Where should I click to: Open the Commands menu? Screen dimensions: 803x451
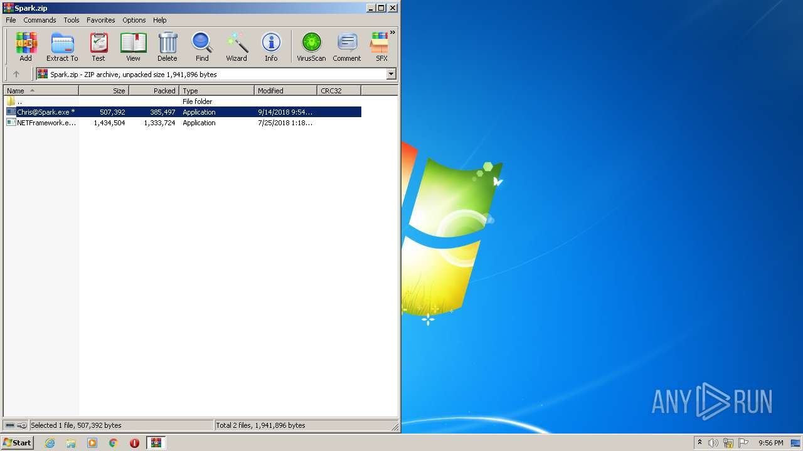pyautogui.click(x=40, y=20)
